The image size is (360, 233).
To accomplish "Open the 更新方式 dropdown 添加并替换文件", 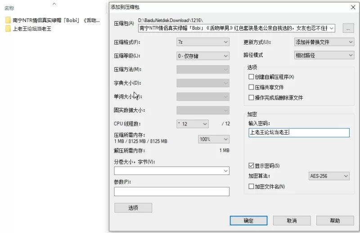I will click(x=324, y=42).
